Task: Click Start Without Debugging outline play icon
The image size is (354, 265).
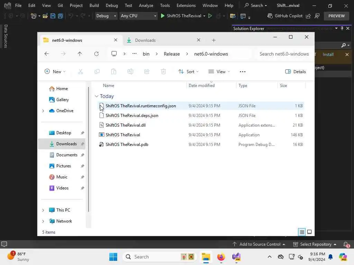Action: click(x=210, y=16)
